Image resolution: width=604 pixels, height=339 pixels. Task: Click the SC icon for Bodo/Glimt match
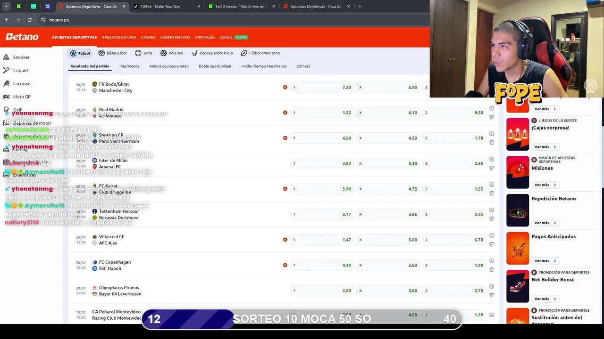point(285,87)
